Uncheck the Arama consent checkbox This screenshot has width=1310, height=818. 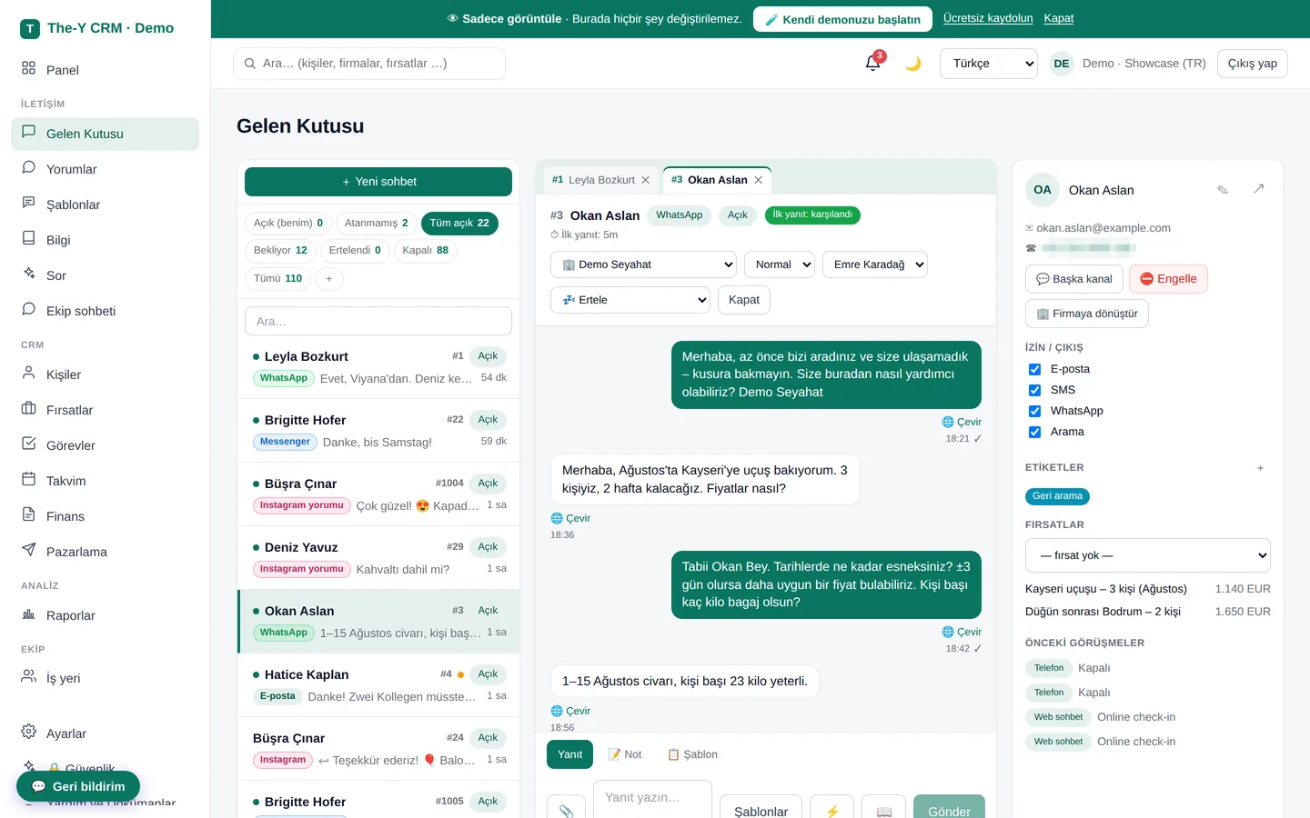[x=1034, y=432]
